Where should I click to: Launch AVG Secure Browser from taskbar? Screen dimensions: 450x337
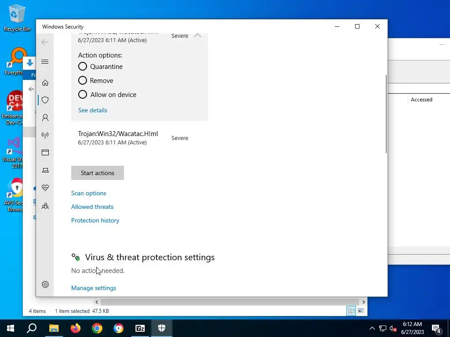[119, 328]
